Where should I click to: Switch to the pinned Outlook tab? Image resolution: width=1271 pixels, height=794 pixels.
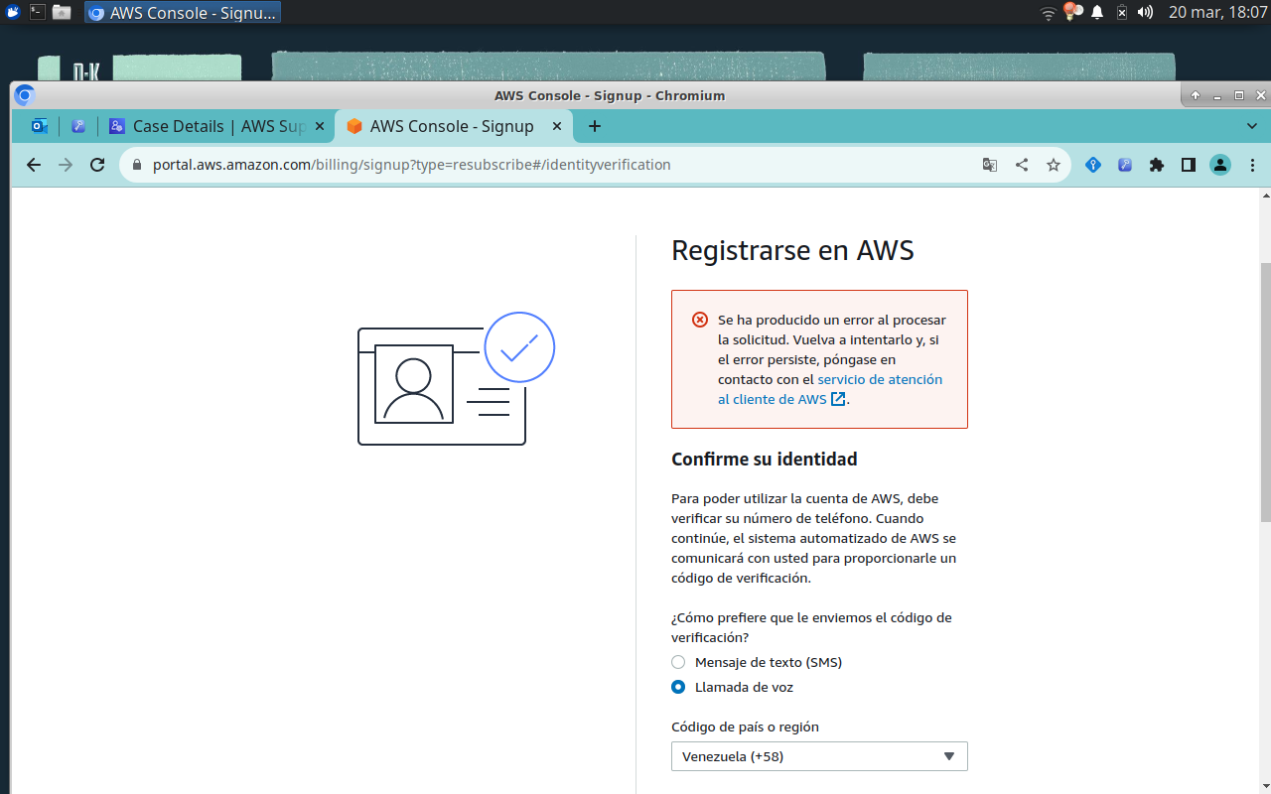click(40, 126)
